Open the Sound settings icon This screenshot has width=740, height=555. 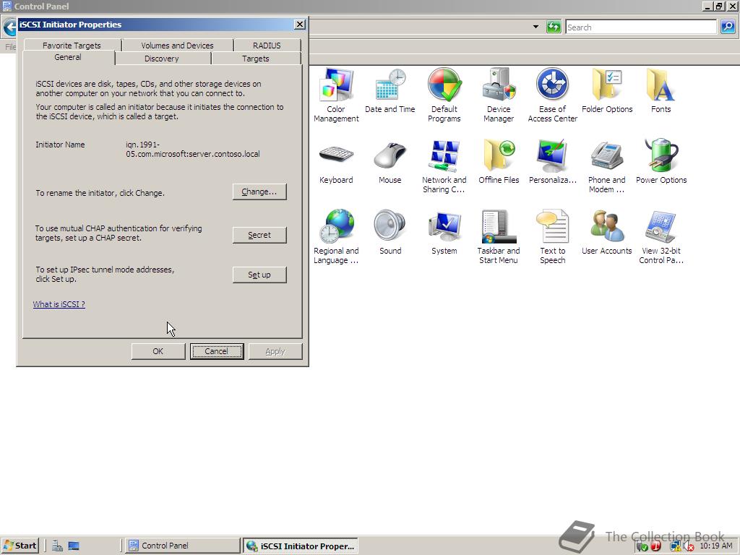[390, 232]
